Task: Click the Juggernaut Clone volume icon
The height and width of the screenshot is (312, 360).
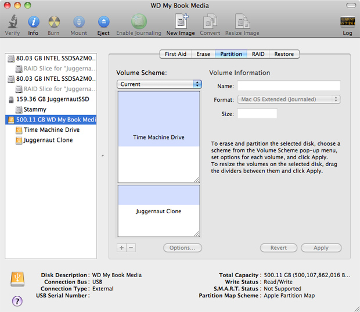Action: point(19,141)
